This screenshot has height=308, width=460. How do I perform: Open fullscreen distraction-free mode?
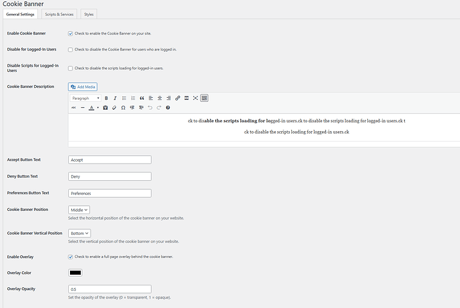[x=195, y=98]
